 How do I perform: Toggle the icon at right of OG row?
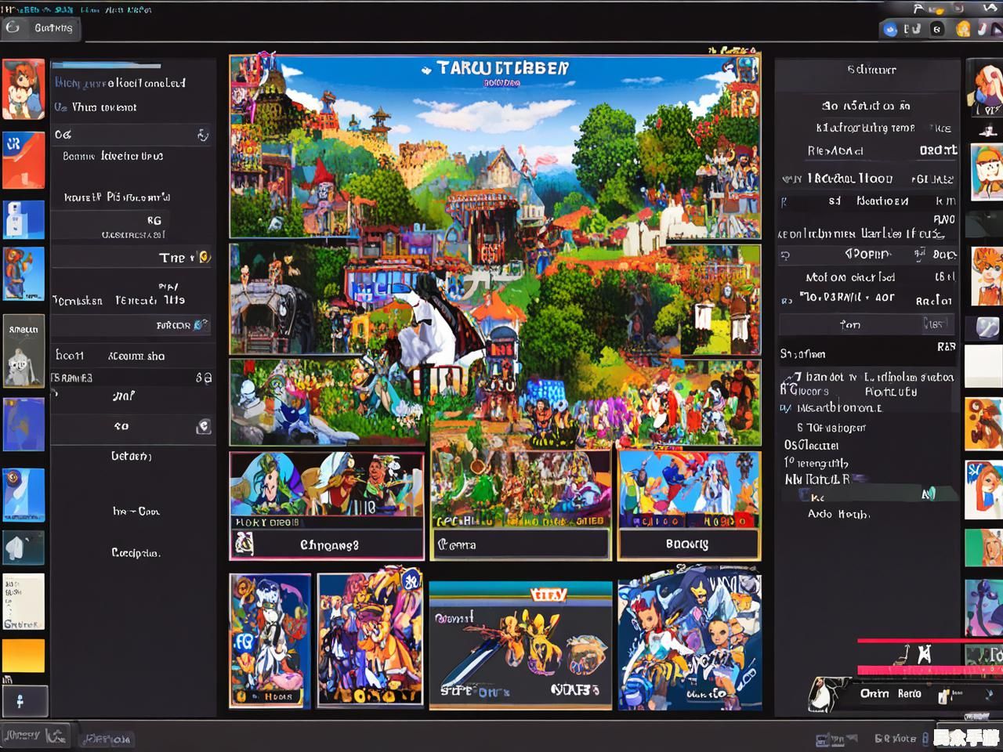tap(203, 135)
